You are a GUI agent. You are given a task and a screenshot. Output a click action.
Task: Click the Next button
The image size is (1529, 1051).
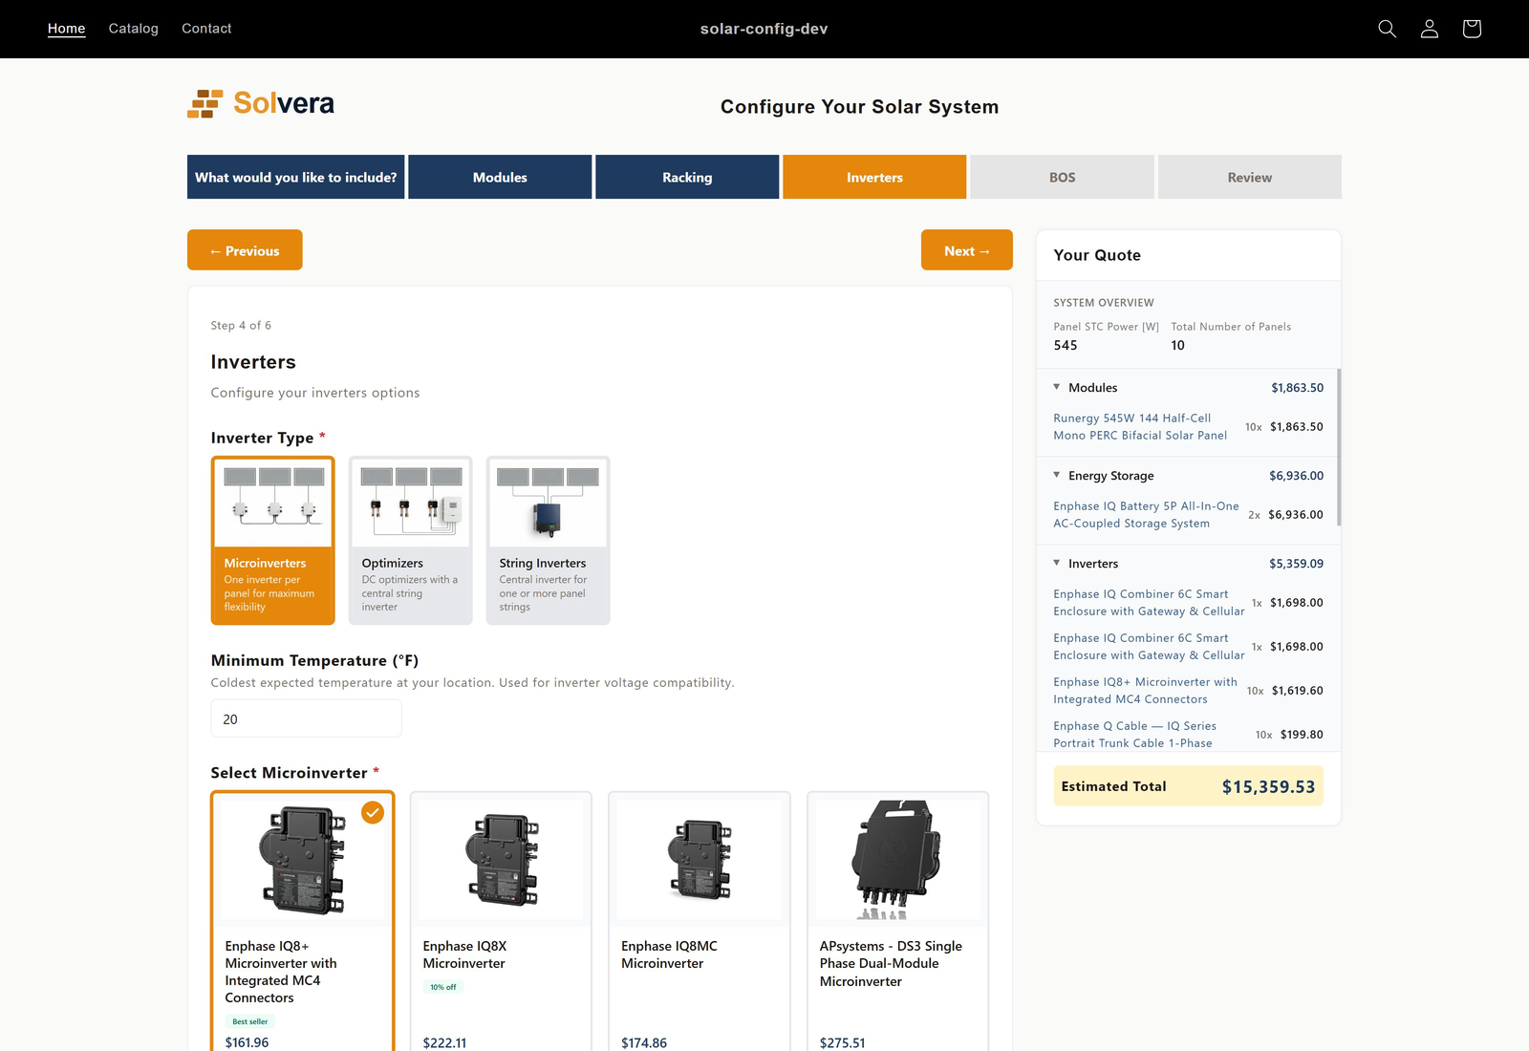(x=967, y=250)
